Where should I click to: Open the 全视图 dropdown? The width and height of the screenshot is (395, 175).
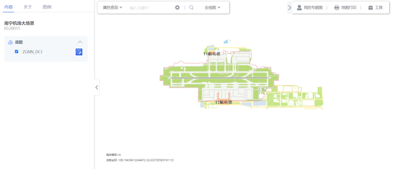tap(212, 8)
